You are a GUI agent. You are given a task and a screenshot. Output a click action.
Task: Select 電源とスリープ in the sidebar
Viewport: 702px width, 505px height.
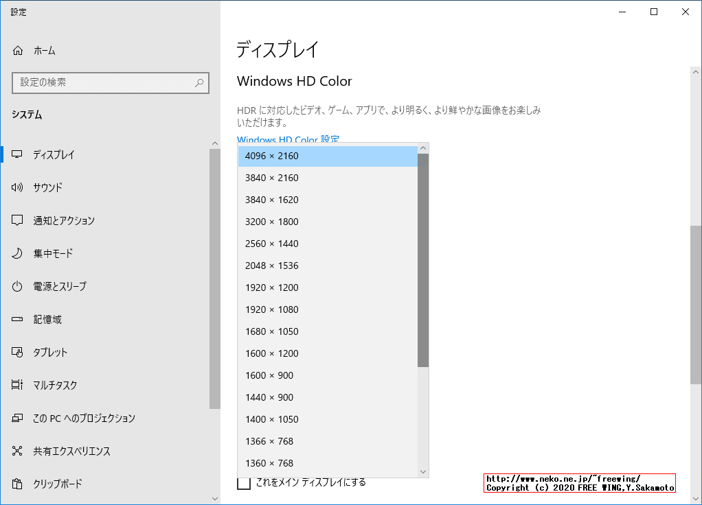(65, 286)
